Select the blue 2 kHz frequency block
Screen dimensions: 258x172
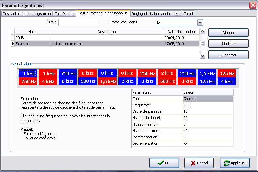(127, 81)
